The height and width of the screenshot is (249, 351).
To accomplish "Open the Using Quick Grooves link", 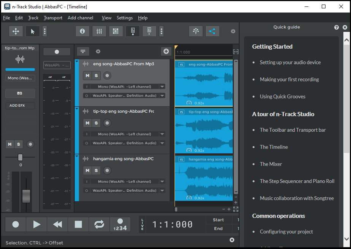I will (x=283, y=96).
